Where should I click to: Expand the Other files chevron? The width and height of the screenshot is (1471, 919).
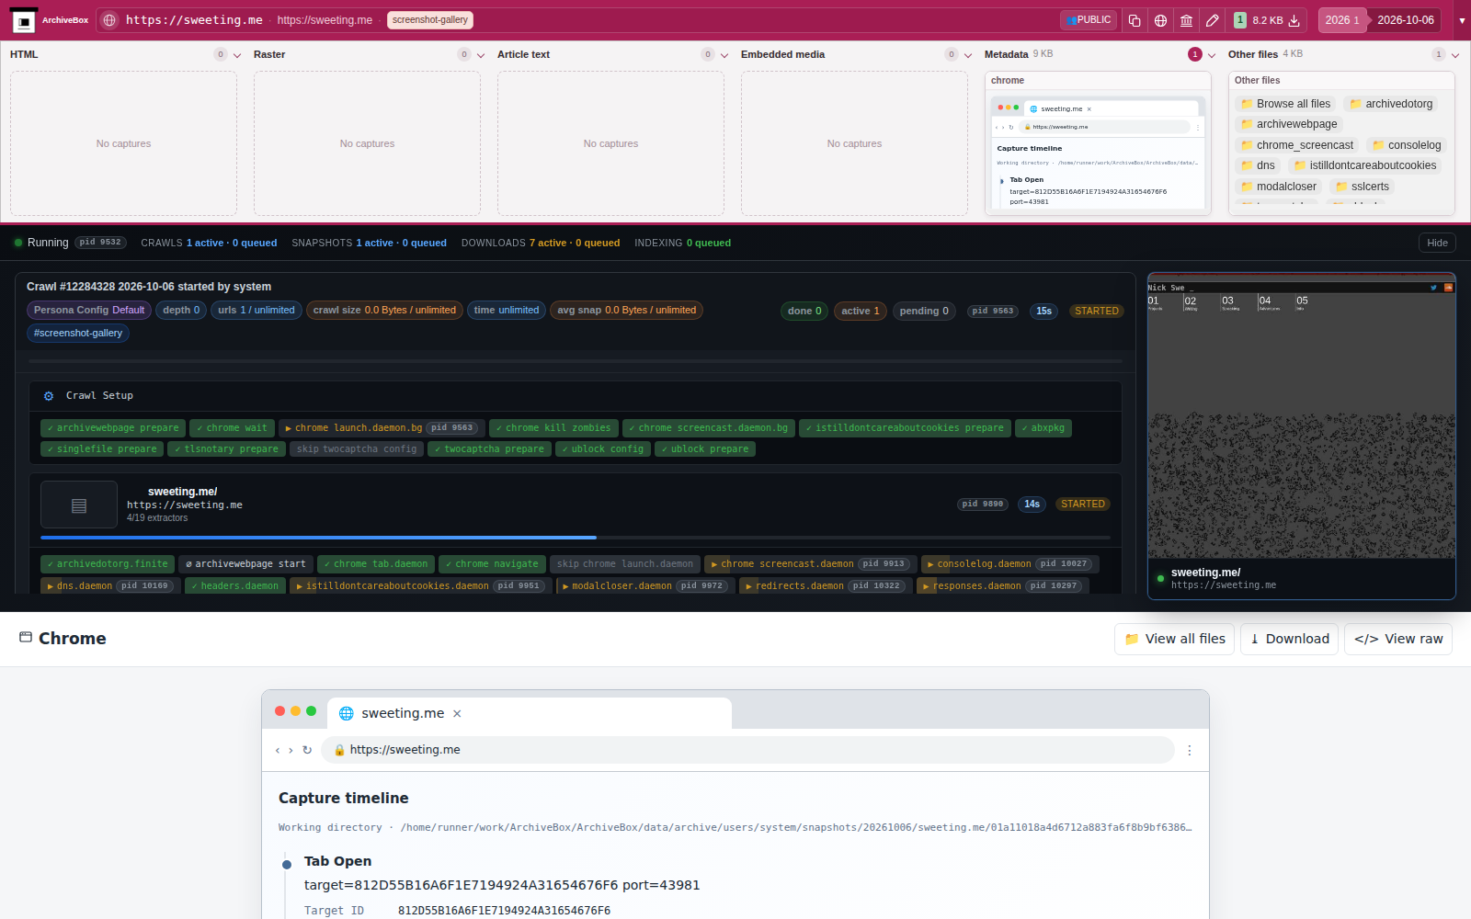[1455, 55]
